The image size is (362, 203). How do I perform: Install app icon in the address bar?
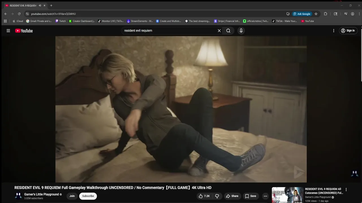click(x=288, y=14)
